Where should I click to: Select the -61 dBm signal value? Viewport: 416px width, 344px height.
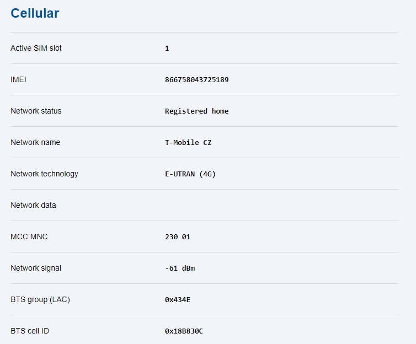pos(180,268)
